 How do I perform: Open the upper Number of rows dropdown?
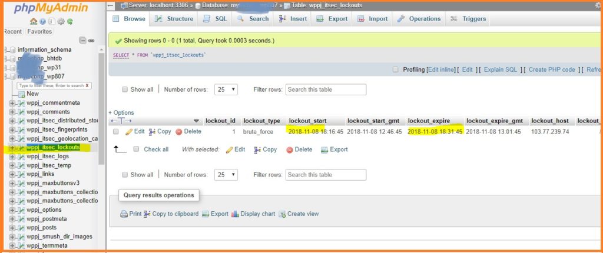226,89
